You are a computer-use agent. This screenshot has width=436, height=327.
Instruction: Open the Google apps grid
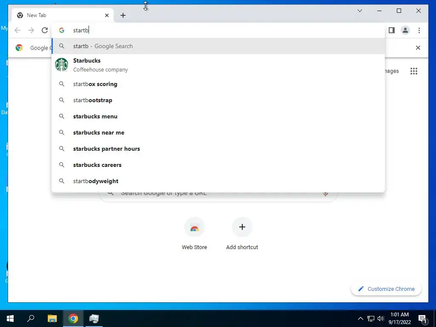click(x=414, y=71)
